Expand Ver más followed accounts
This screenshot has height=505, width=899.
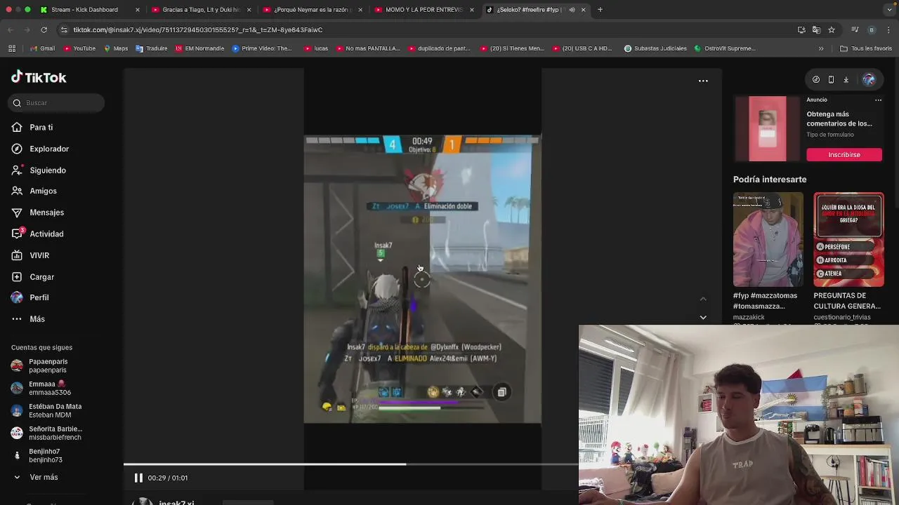(43, 477)
